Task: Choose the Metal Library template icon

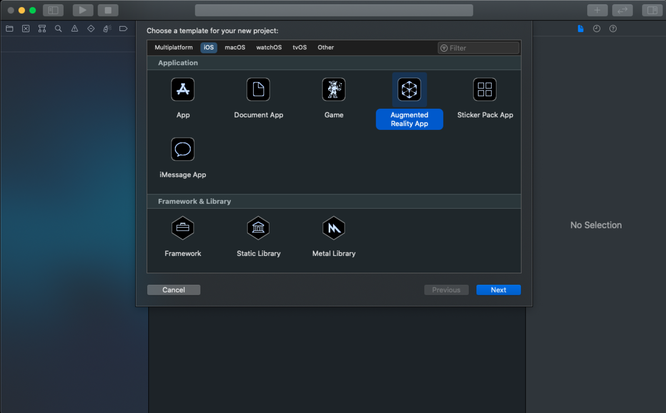Action: pyautogui.click(x=334, y=228)
